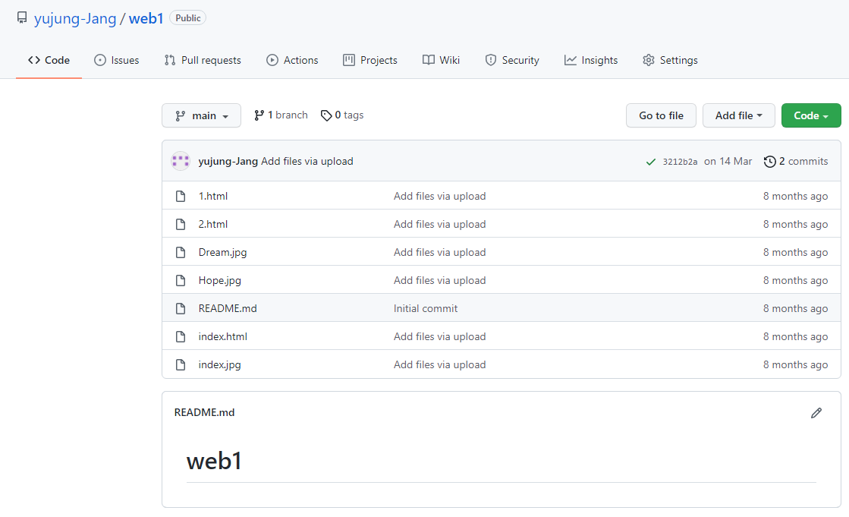
Task: Open the Hope.jpg file
Action: 220,281
